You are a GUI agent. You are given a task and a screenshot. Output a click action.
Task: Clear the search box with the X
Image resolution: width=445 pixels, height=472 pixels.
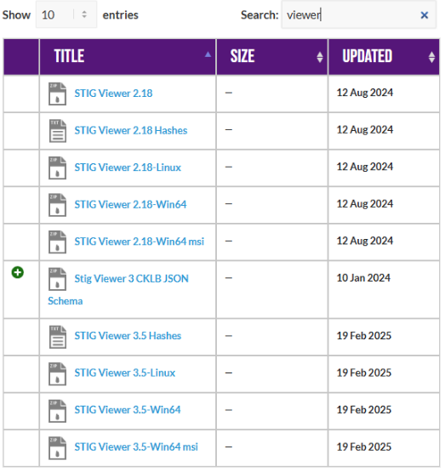[x=425, y=15]
